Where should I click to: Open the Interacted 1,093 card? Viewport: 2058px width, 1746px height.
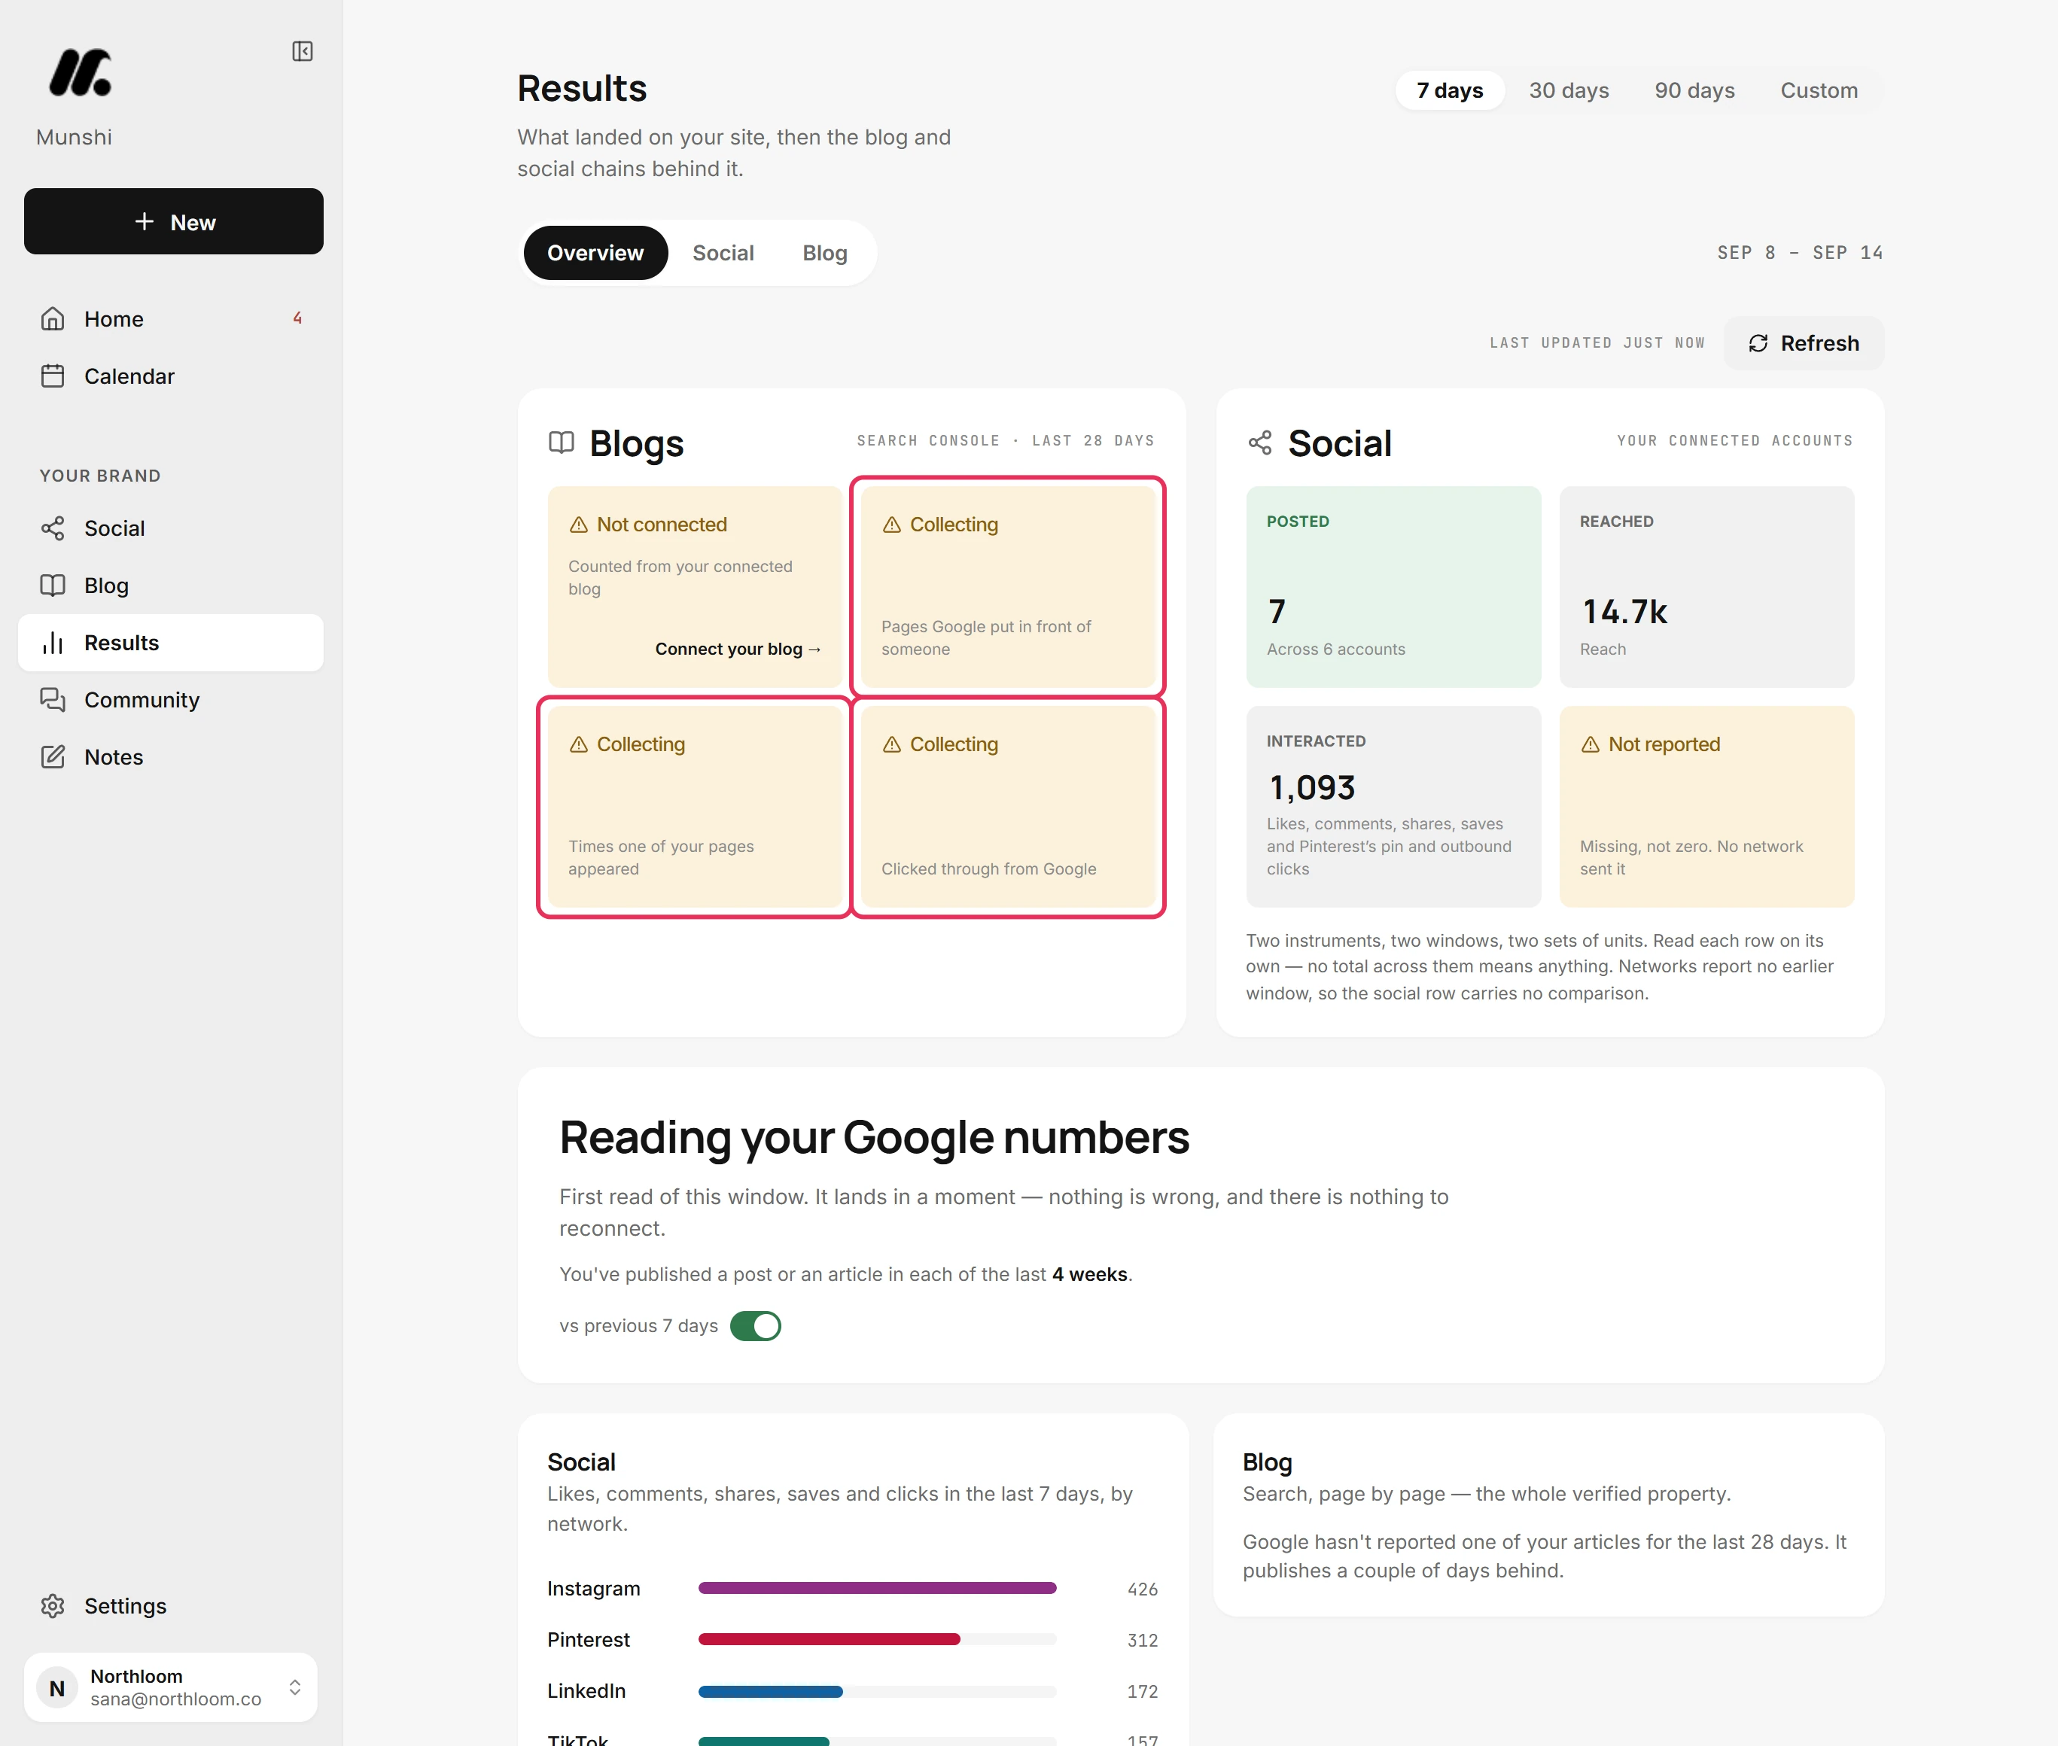point(1393,807)
